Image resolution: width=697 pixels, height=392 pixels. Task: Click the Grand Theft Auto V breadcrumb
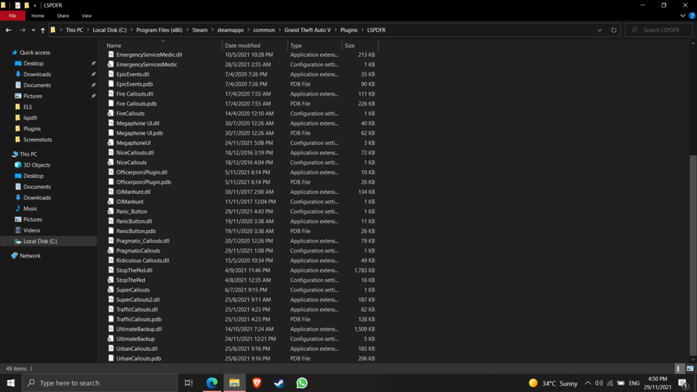coord(307,30)
